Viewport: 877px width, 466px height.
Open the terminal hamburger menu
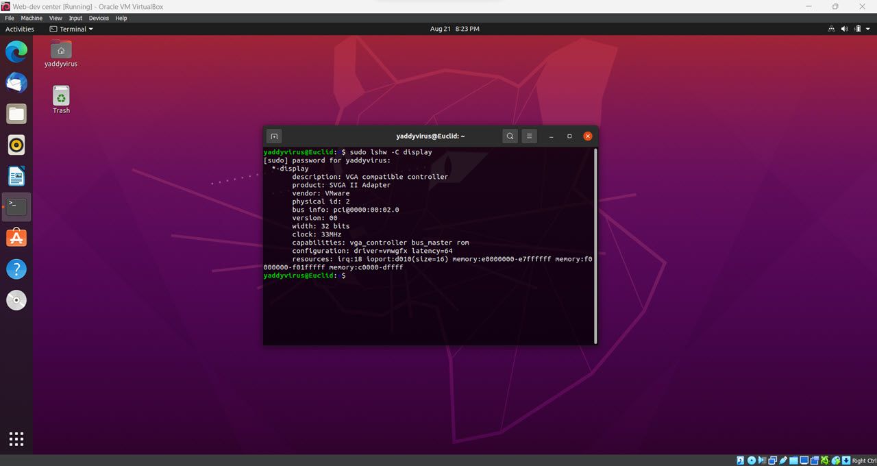529,136
